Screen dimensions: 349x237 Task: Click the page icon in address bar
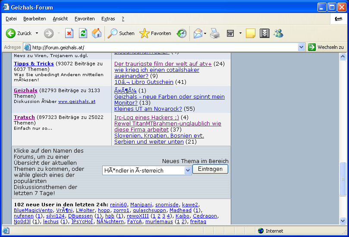click(27, 47)
